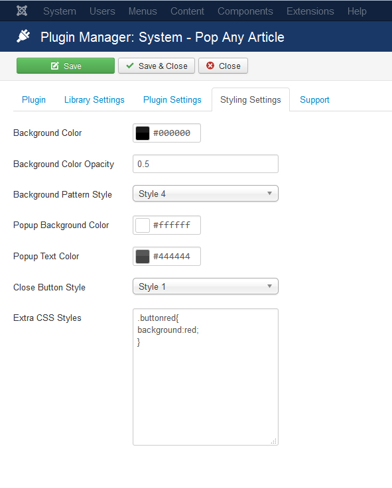Expand the Close Button Style dropdown
The width and height of the screenshot is (392, 488).
206,286
